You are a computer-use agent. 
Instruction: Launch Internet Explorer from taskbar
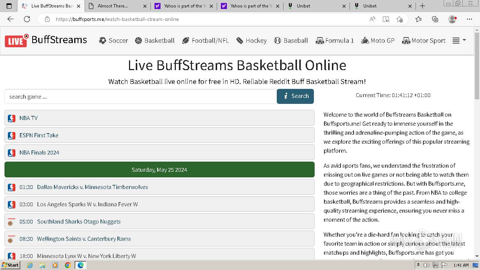[x=30, y=265]
